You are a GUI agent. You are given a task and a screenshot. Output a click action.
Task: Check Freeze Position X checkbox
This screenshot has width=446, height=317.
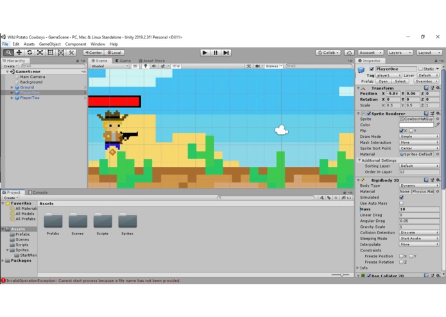tap(401, 256)
